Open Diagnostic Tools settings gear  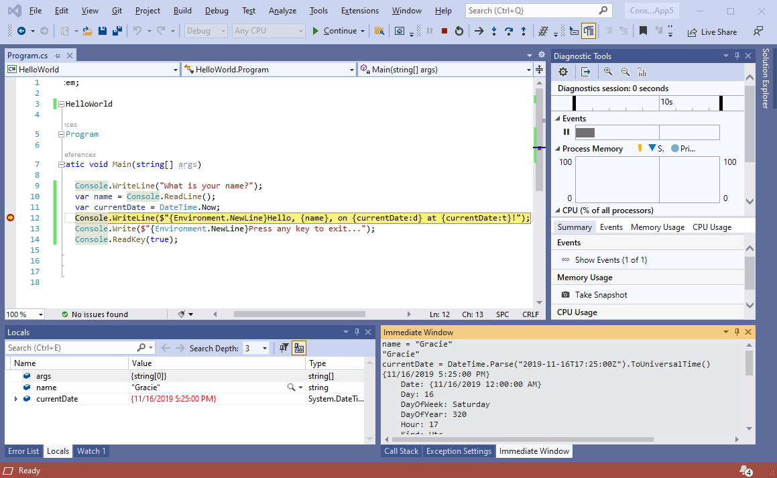[562, 72]
